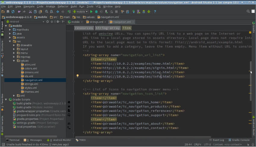256x147 pixels.
Task: Click the Cut scissors icon in toolbar
Action: pyautogui.click(x=30, y=12)
